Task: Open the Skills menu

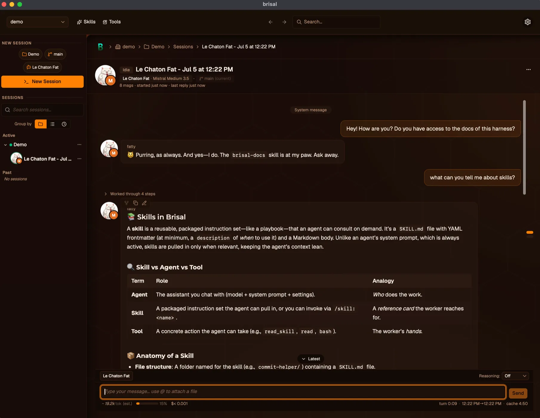Action: tap(86, 22)
